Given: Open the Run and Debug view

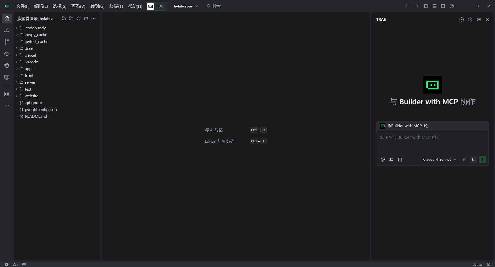Looking at the screenshot, I should click(7, 65).
